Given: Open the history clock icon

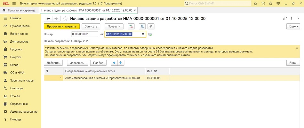Looking at the screenshot, I should pos(263,3).
